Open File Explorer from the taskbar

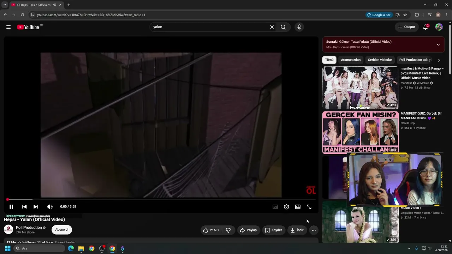click(81, 248)
